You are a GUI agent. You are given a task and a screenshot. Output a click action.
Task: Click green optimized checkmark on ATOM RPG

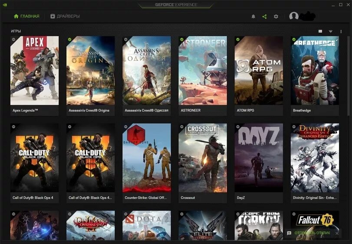pos(238,39)
